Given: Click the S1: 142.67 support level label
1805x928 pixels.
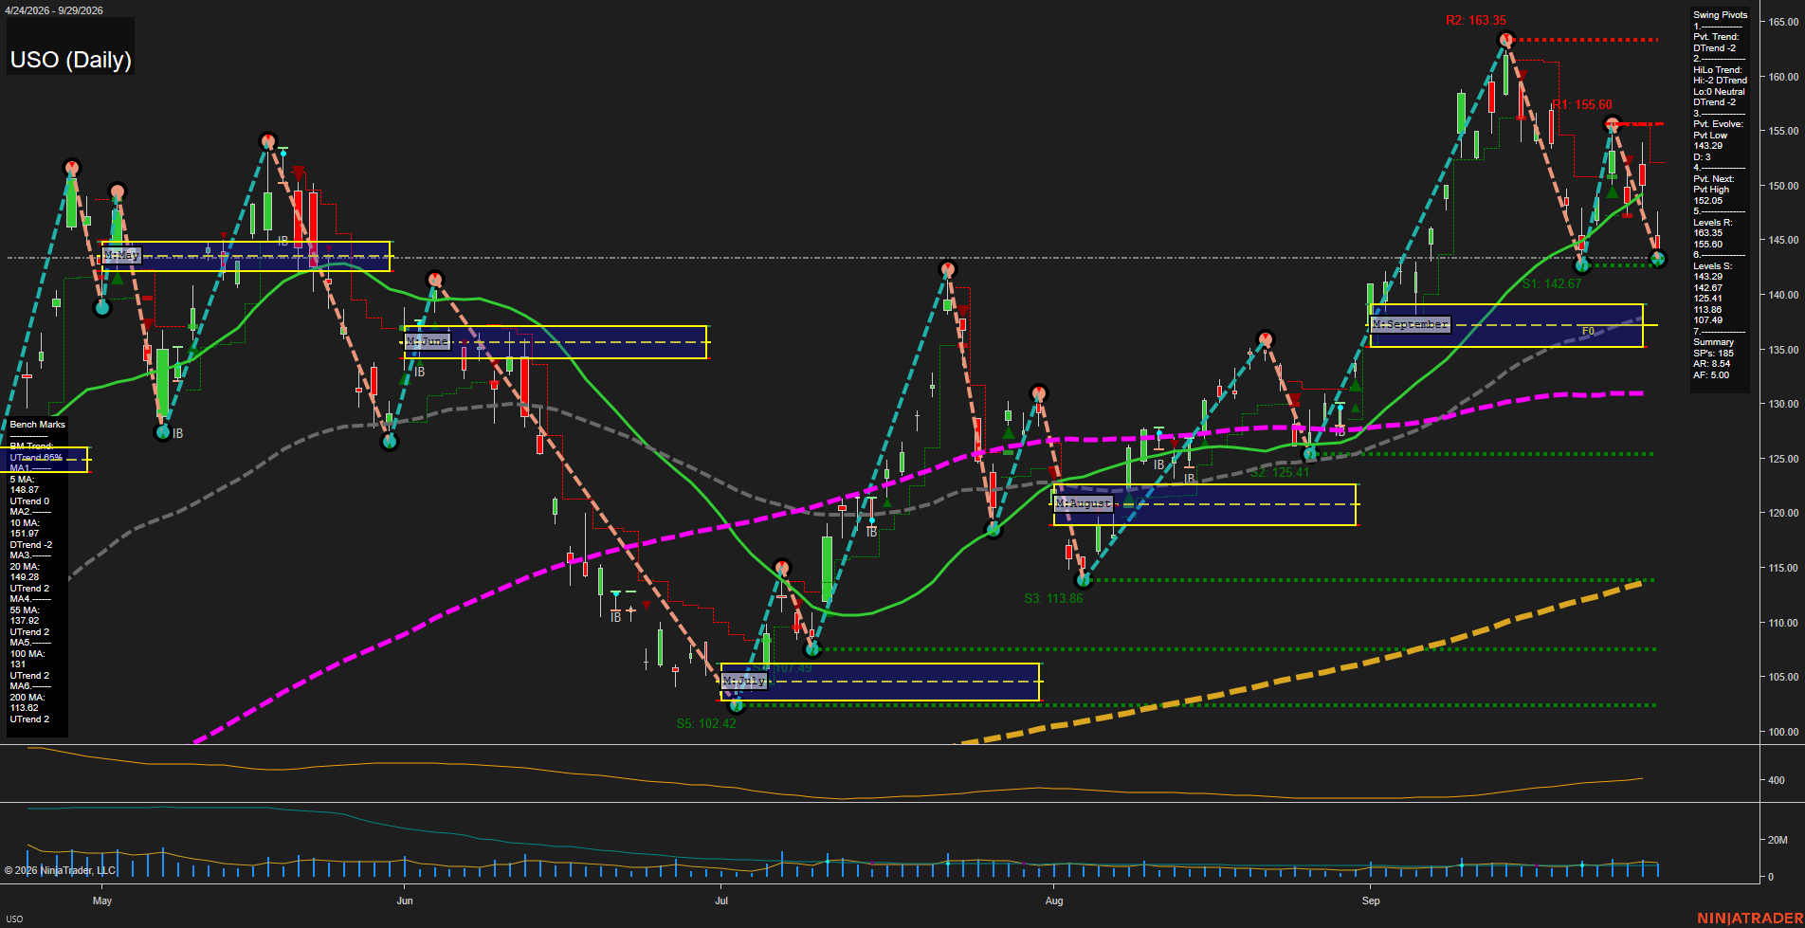Looking at the screenshot, I should tap(1551, 283).
